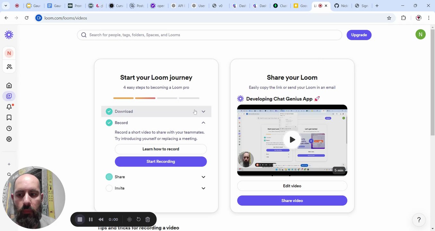The image size is (435, 231).
Task: Go to Home via the house icon
Action: (9, 85)
